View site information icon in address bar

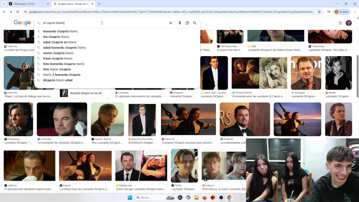pos(26,12)
